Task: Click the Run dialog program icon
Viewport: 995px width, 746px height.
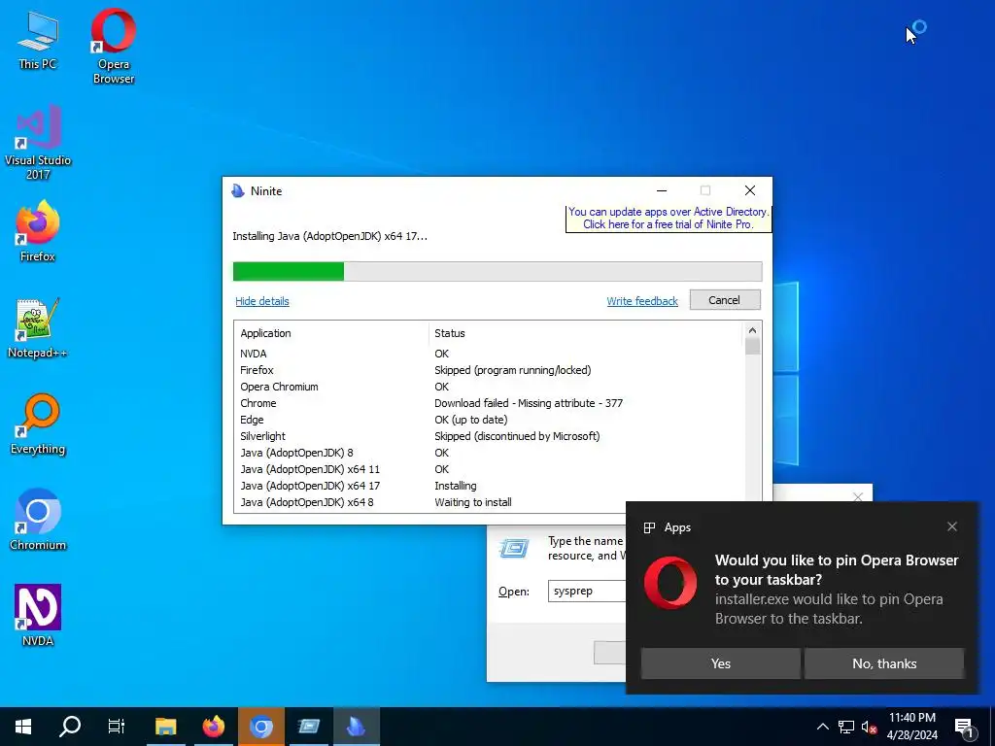Action: [514, 548]
